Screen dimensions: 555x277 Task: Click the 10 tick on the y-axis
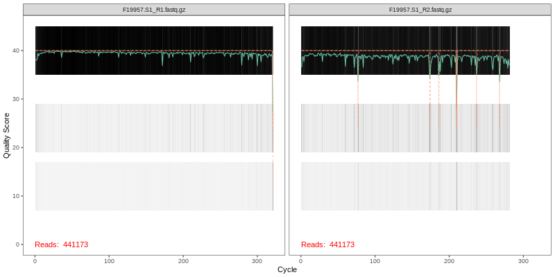coord(15,196)
